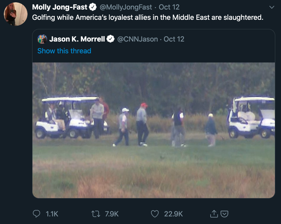Open the Jason K. Morrell display name

click(x=77, y=39)
